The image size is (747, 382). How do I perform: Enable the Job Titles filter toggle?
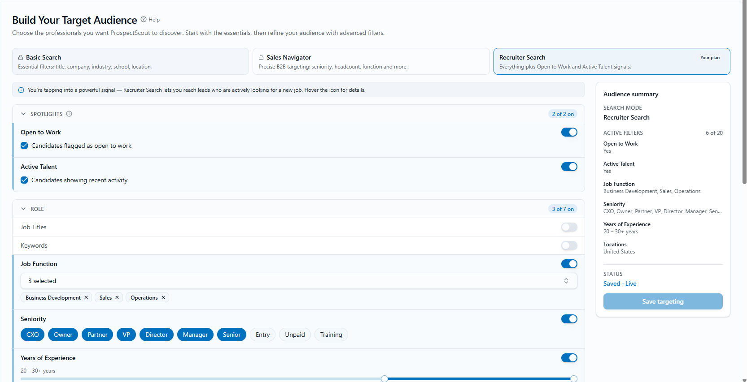pos(569,227)
